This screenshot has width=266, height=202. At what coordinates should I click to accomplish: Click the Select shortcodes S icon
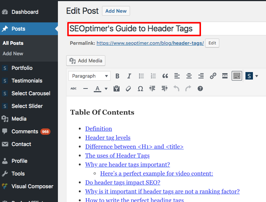click(249, 76)
